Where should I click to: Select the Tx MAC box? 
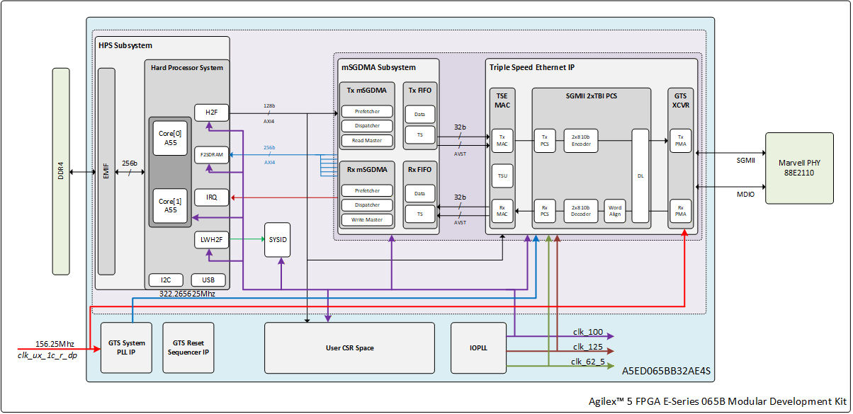click(x=502, y=140)
